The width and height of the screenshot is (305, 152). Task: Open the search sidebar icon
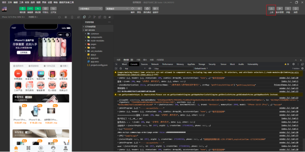(x=90, y=17)
